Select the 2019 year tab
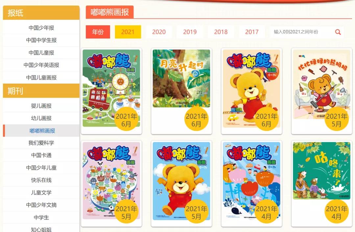The height and width of the screenshot is (232, 355). (190, 32)
